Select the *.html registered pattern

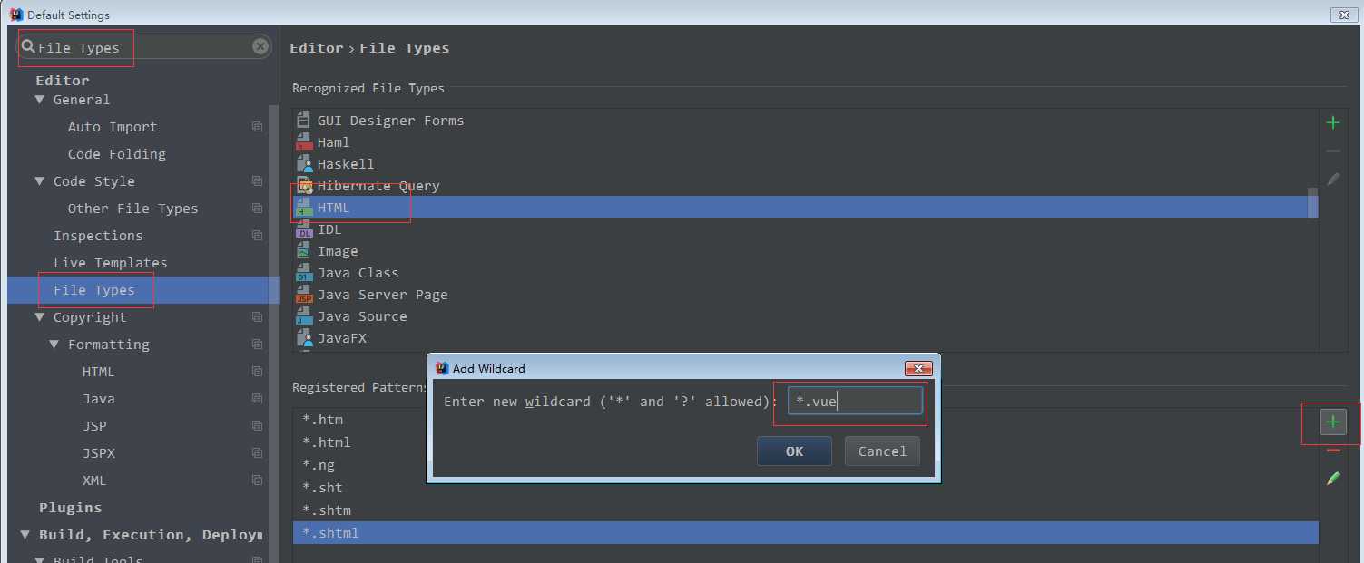tap(327, 442)
